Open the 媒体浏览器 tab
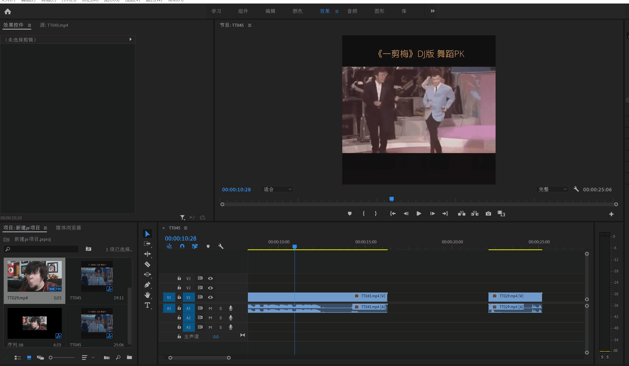This screenshot has width=629, height=366. coord(68,228)
